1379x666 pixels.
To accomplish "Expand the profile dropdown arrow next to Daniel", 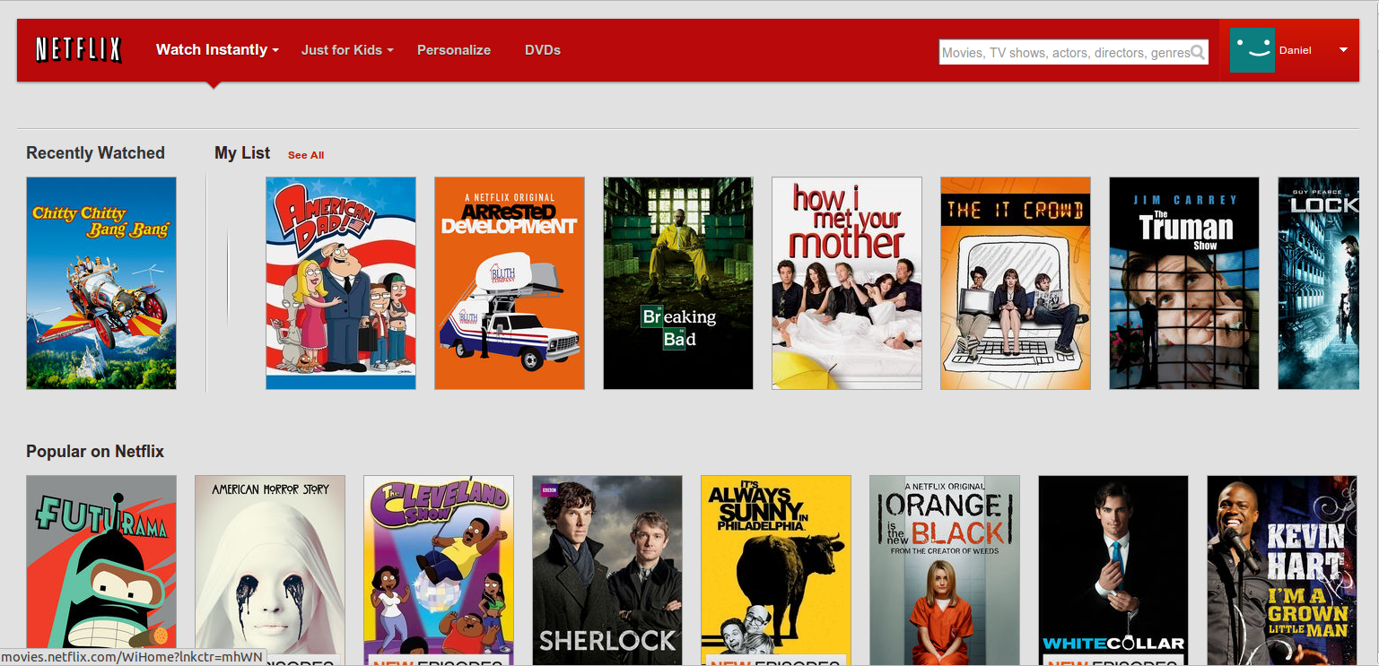I will coord(1343,50).
